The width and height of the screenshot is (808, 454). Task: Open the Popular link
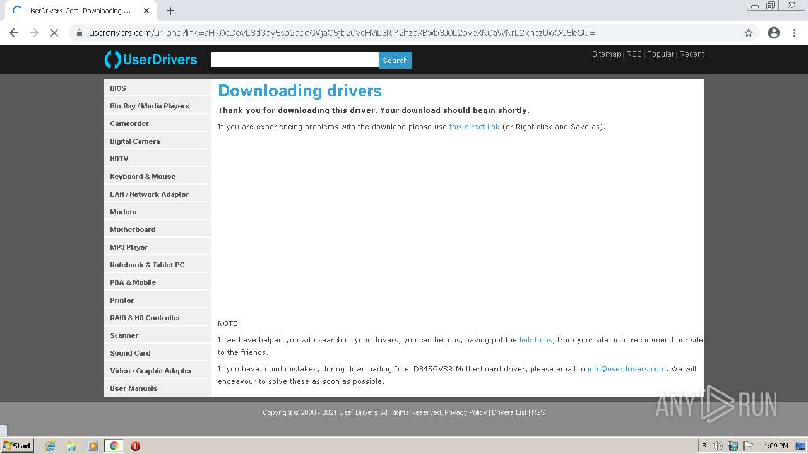[x=660, y=54]
